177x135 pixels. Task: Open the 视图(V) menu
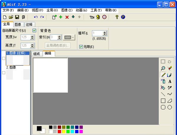click(37, 10)
